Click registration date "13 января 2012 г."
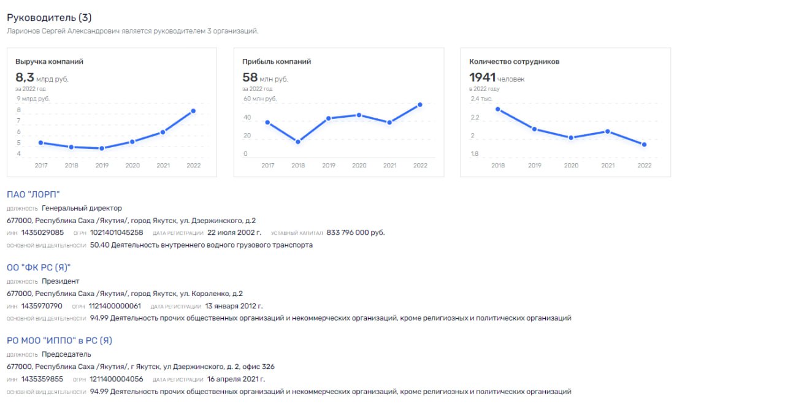The width and height of the screenshot is (785, 407). [x=234, y=306]
